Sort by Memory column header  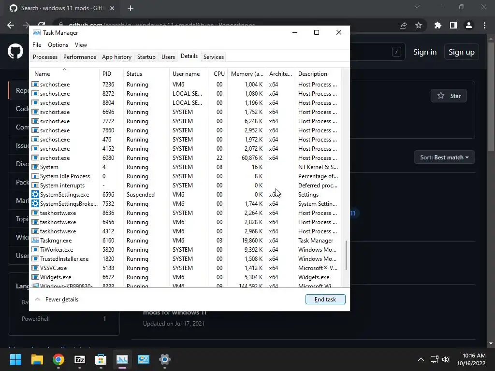point(247,73)
